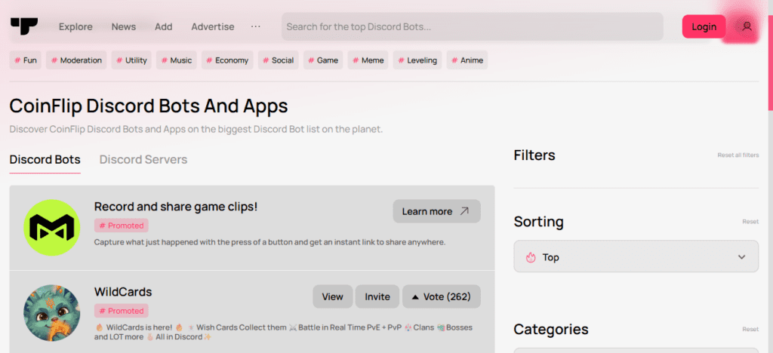Select the Game tag
Viewport: 773px width, 353px height.
pyautogui.click(x=323, y=60)
